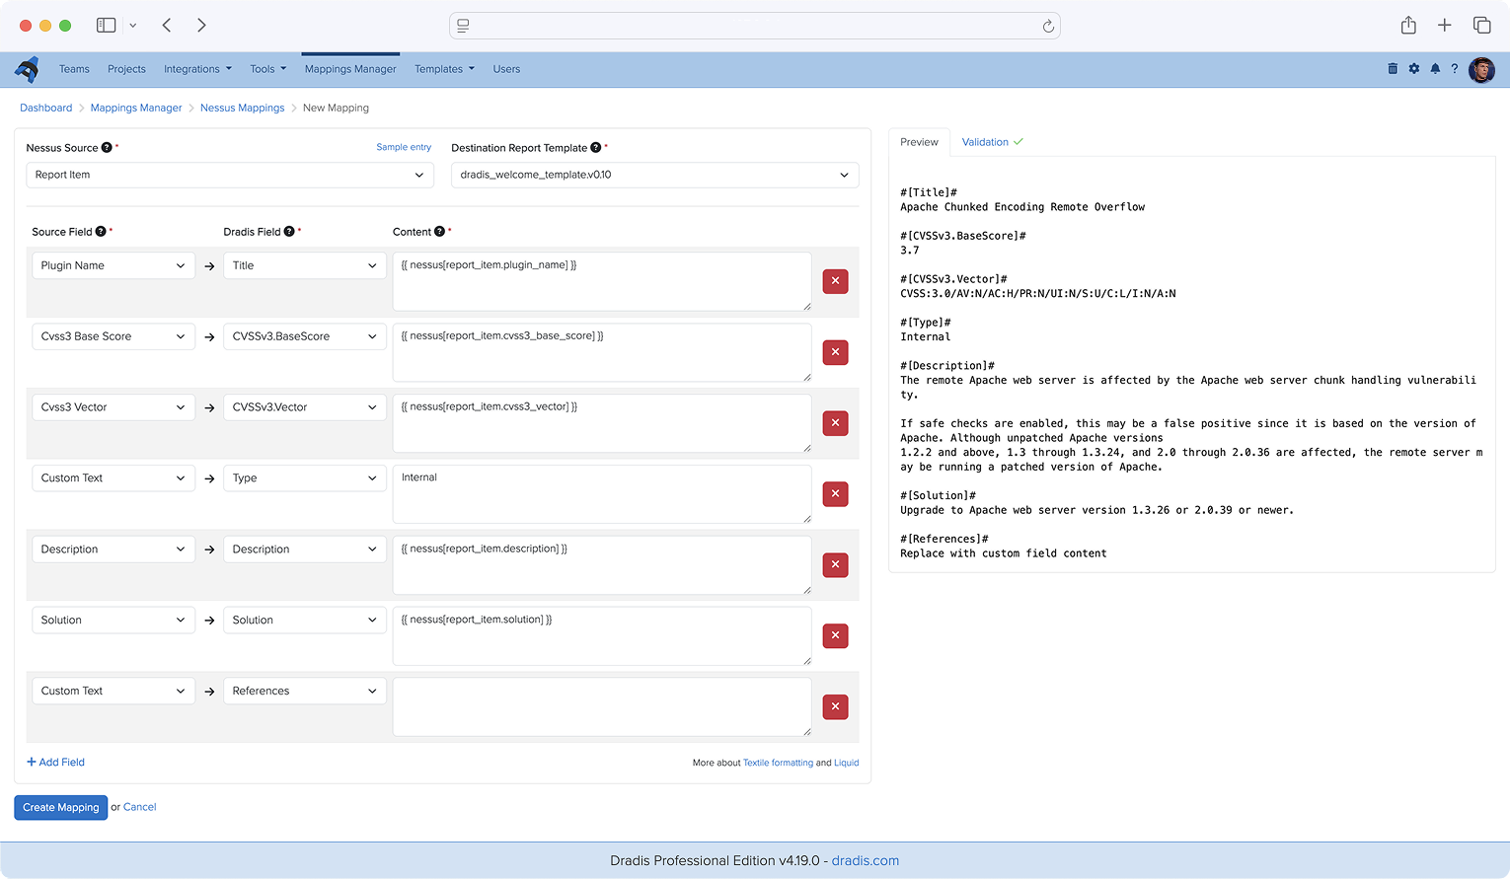Click the plugin_name content textarea
The image size is (1510, 879).
(602, 281)
